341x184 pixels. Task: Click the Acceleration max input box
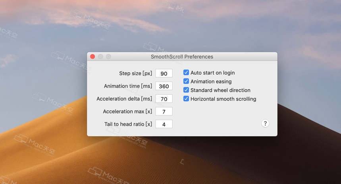click(x=164, y=112)
